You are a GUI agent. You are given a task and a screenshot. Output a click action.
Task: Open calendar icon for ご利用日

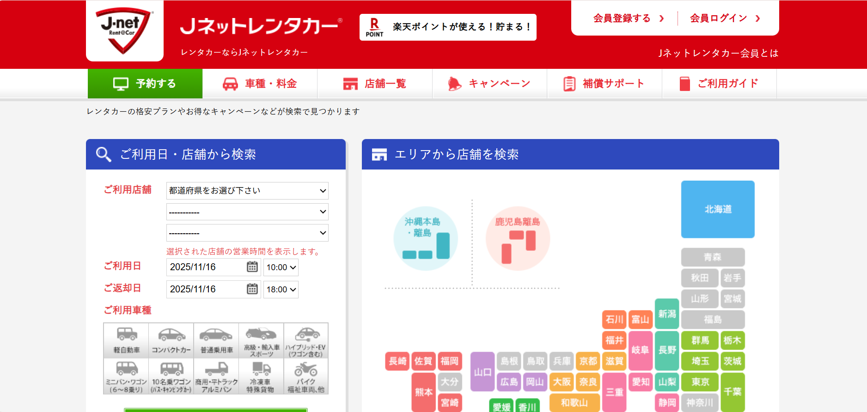pyautogui.click(x=252, y=267)
